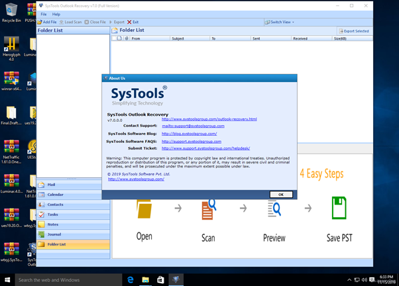This screenshot has width=399, height=286.
Task: Click the support@systoolsgroup.com mailto link
Action: pyautogui.click(x=193, y=126)
